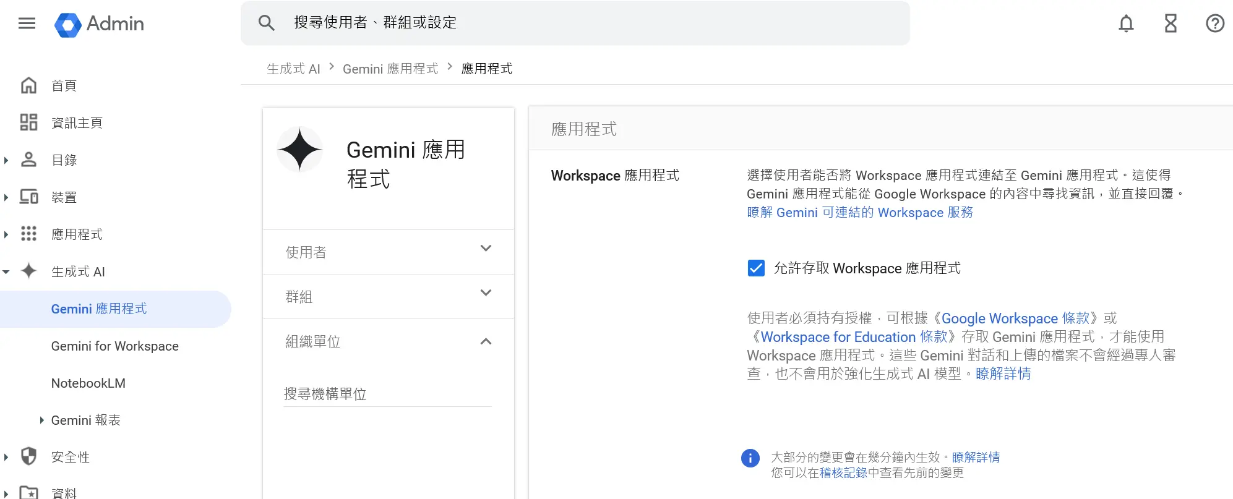Open 瞭解 Gemini 可連結的 Workspace 服務 link

859,213
